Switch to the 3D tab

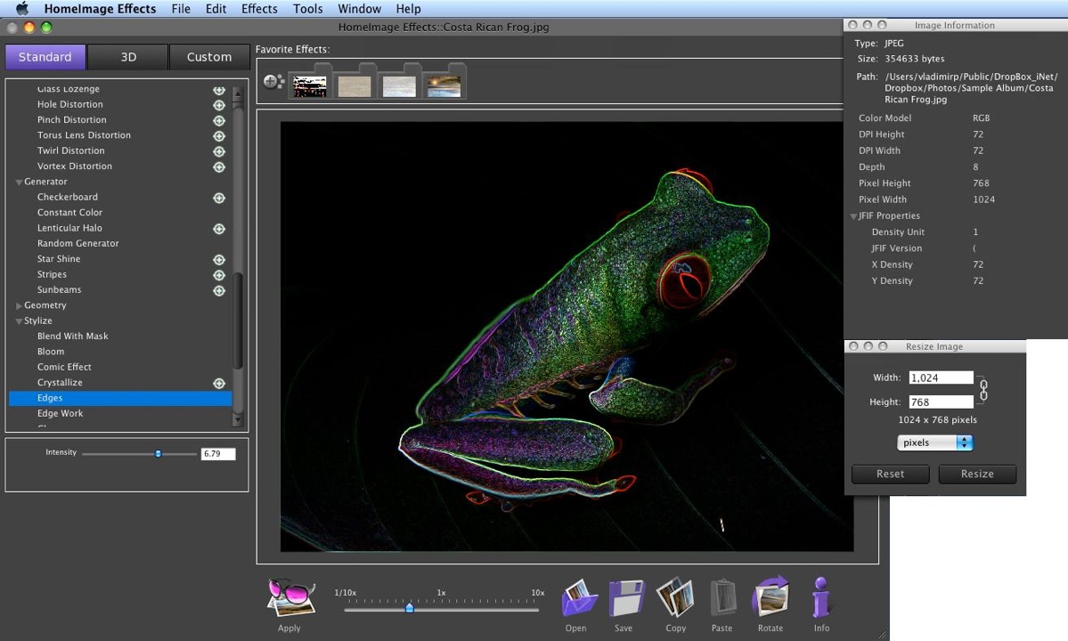[x=128, y=57]
